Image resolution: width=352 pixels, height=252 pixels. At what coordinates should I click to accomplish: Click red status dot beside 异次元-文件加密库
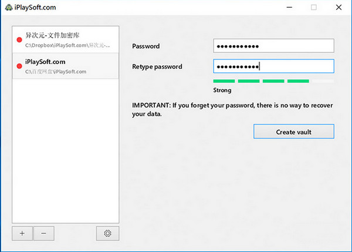pos(19,40)
